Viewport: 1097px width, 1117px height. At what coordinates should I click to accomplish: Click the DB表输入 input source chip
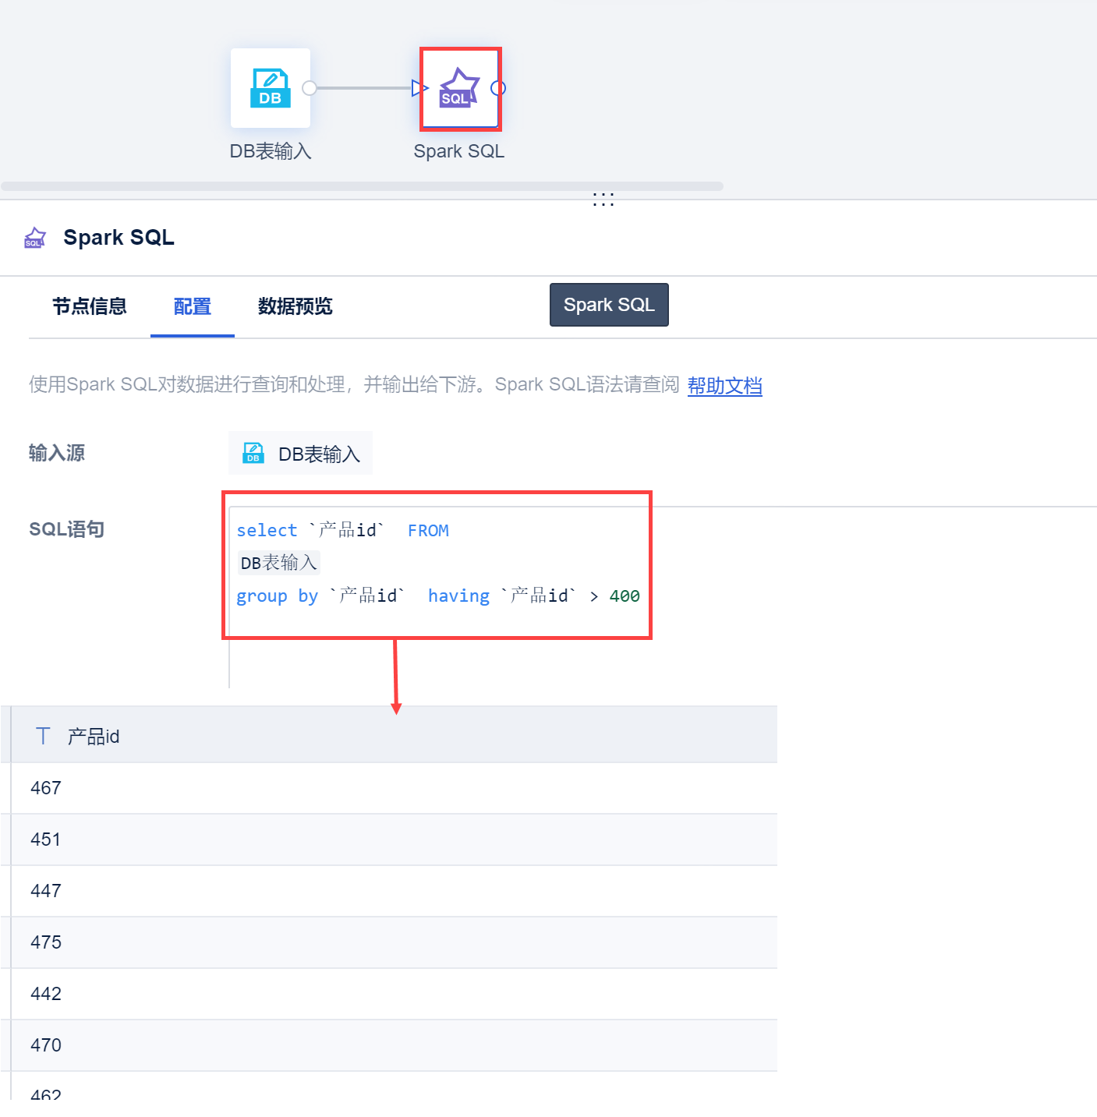click(x=300, y=453)
